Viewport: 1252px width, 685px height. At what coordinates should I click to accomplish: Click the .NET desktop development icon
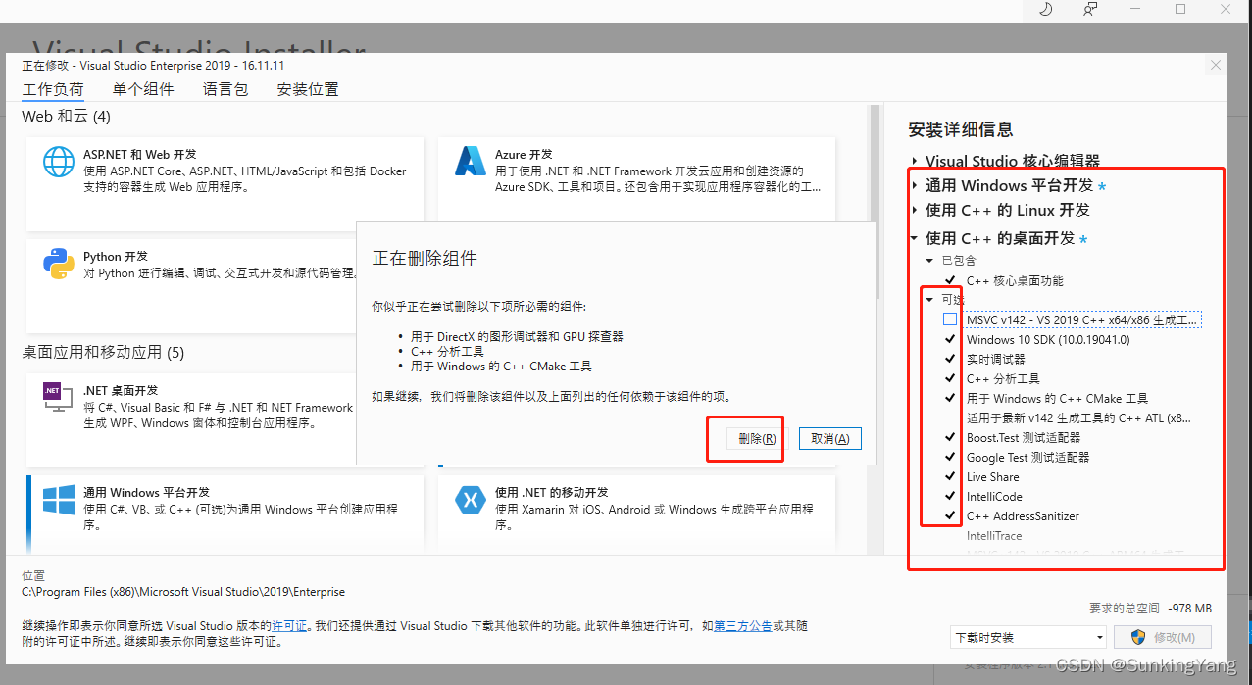(59, 397)
